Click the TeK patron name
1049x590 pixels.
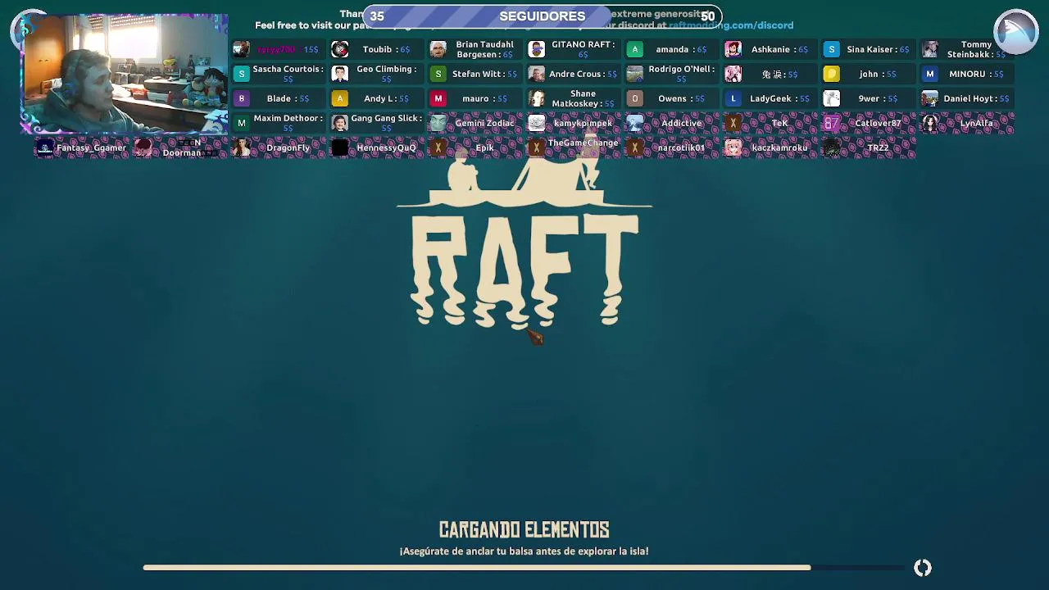(779, 123)
